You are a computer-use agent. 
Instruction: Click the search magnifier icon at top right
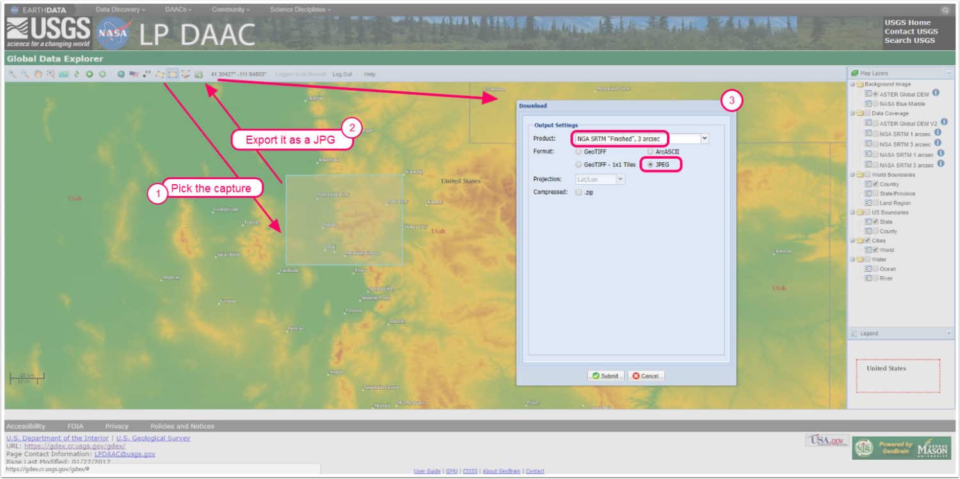tap(945, 10)
